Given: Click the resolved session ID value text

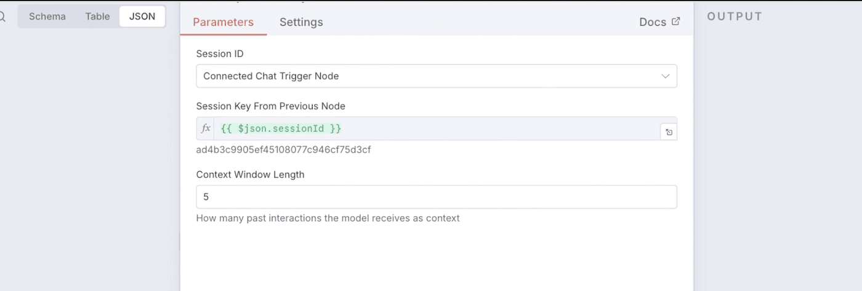Looking at the screenshot, I should 283,150.
